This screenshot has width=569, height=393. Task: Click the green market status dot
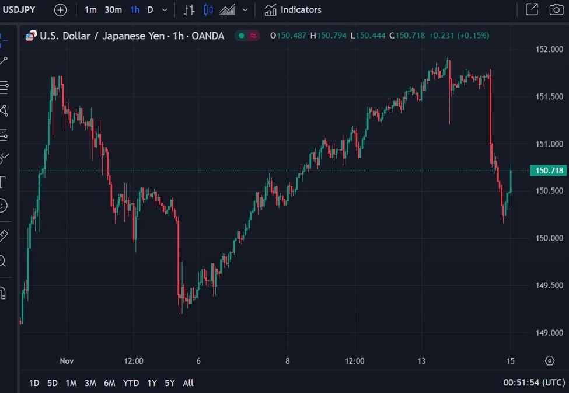(x=241, y=36)
